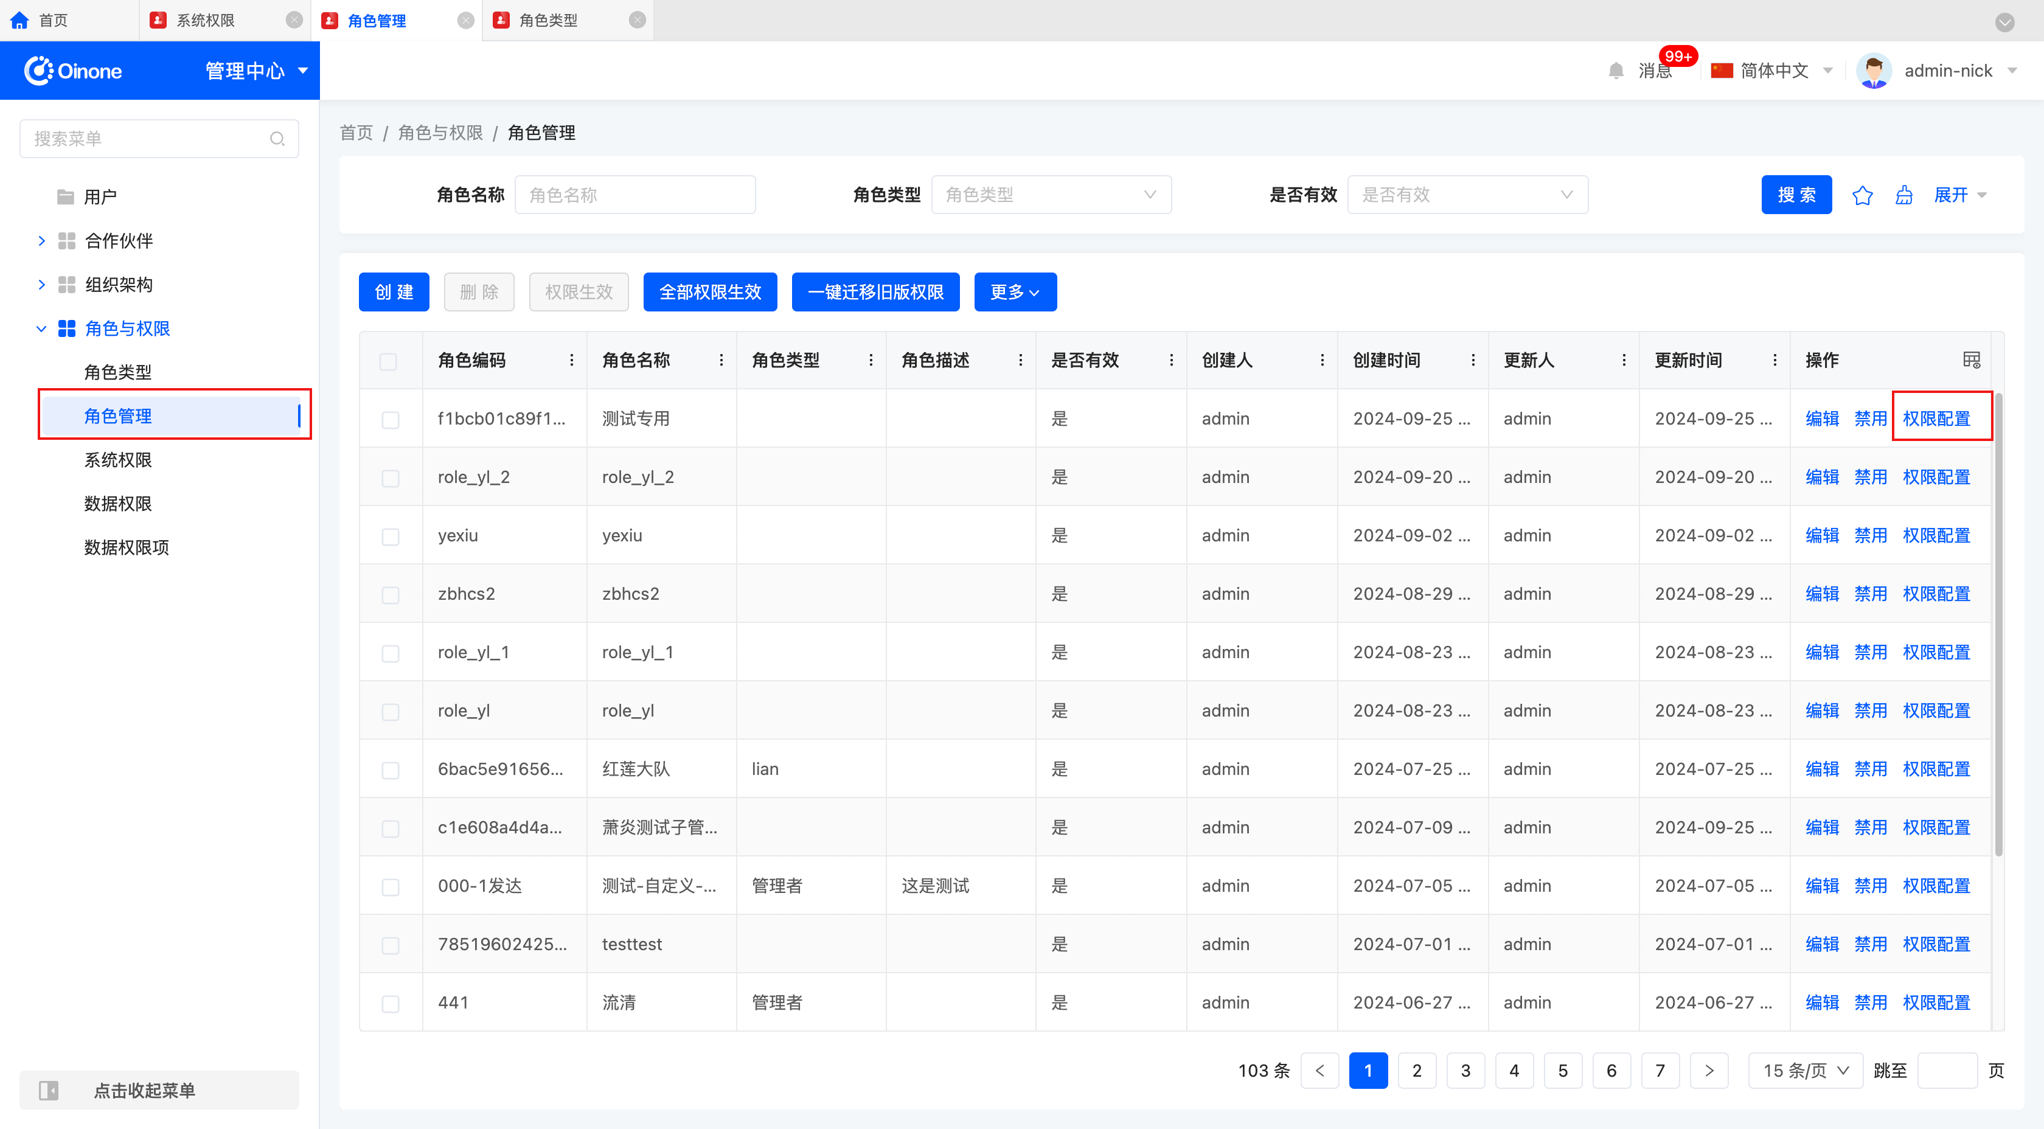Open 数据权限 in the sidebar

(117, 503)
